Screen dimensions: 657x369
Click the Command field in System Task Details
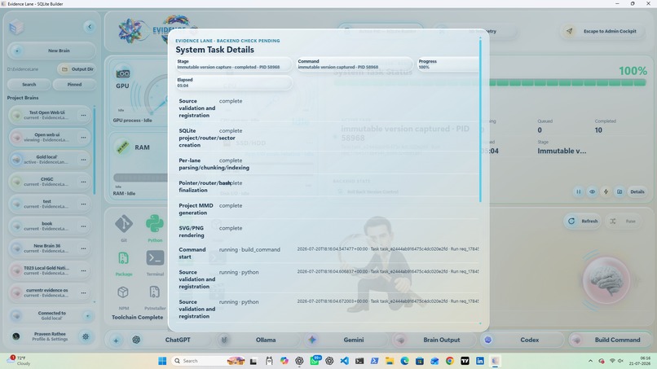tap(354, 64)
